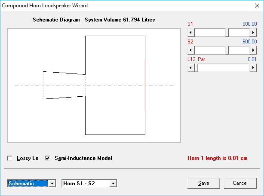Click the Save button
264x196 pixels.
(x=204, y=183)
